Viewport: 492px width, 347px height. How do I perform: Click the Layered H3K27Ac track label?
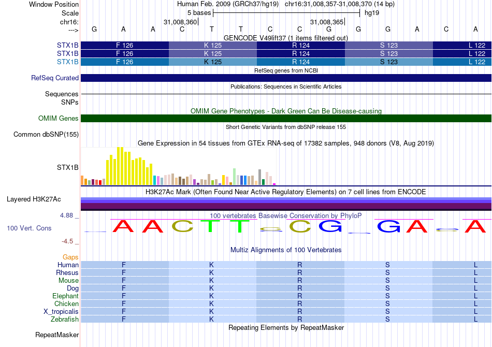pyautogui.click(x=34, y=199)
